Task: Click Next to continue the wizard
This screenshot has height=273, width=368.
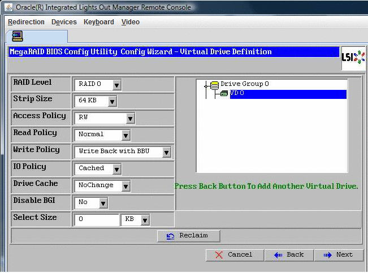Action: tap(339, 255)
